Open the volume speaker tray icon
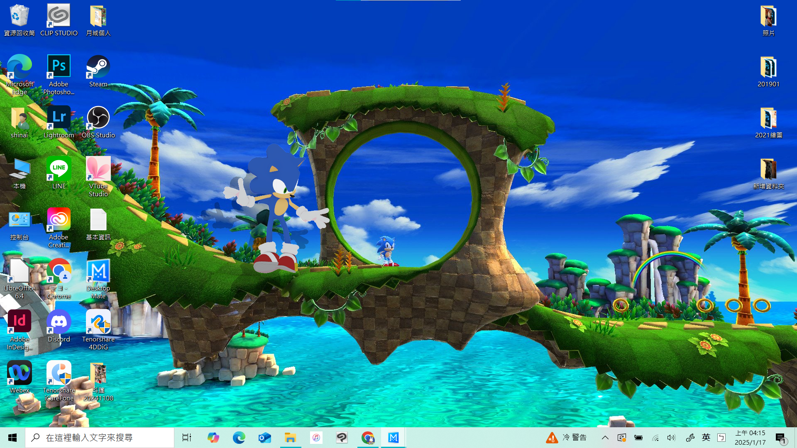This screenshot has width=797, height=448. [671, 438]
